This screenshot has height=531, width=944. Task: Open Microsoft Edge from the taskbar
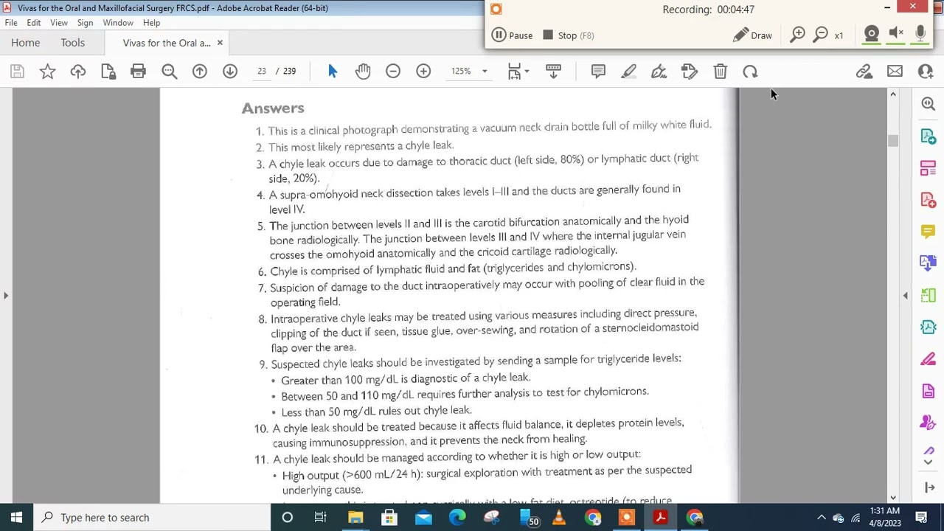pos(457,518)
